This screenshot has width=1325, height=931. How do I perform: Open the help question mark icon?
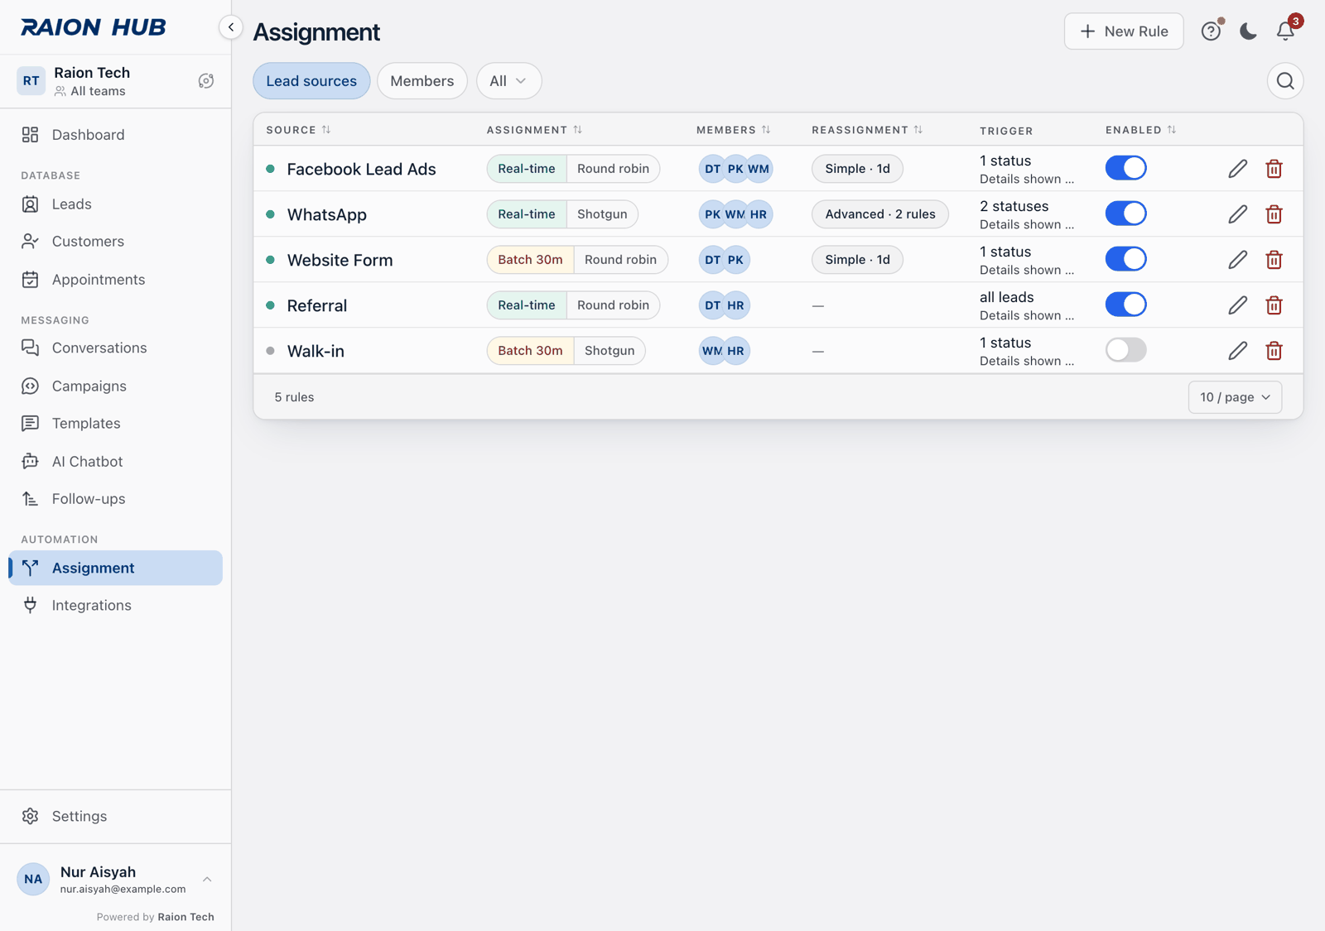coord(1211,31)
